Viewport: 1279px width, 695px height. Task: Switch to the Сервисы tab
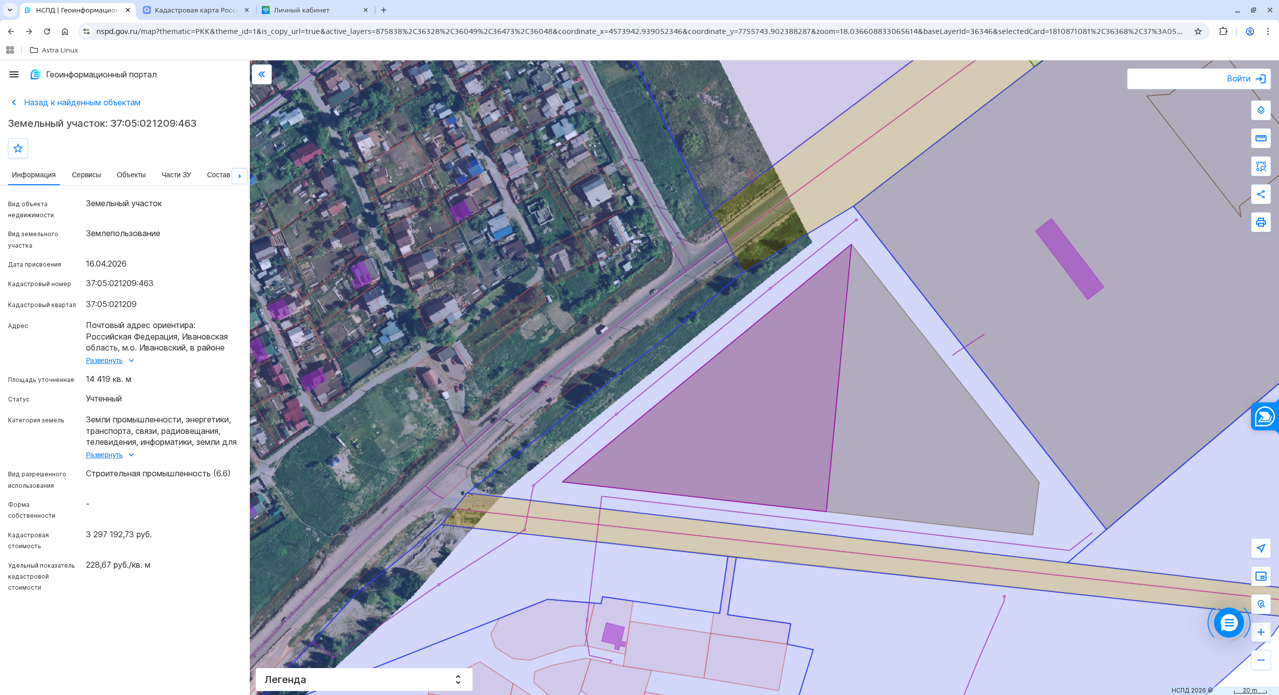[x=86, y=175]
